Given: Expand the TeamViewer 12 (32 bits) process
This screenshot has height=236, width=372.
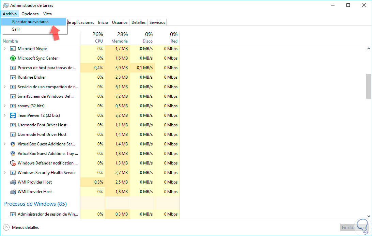Looking at the screenshot, I should tap(4, 115).
